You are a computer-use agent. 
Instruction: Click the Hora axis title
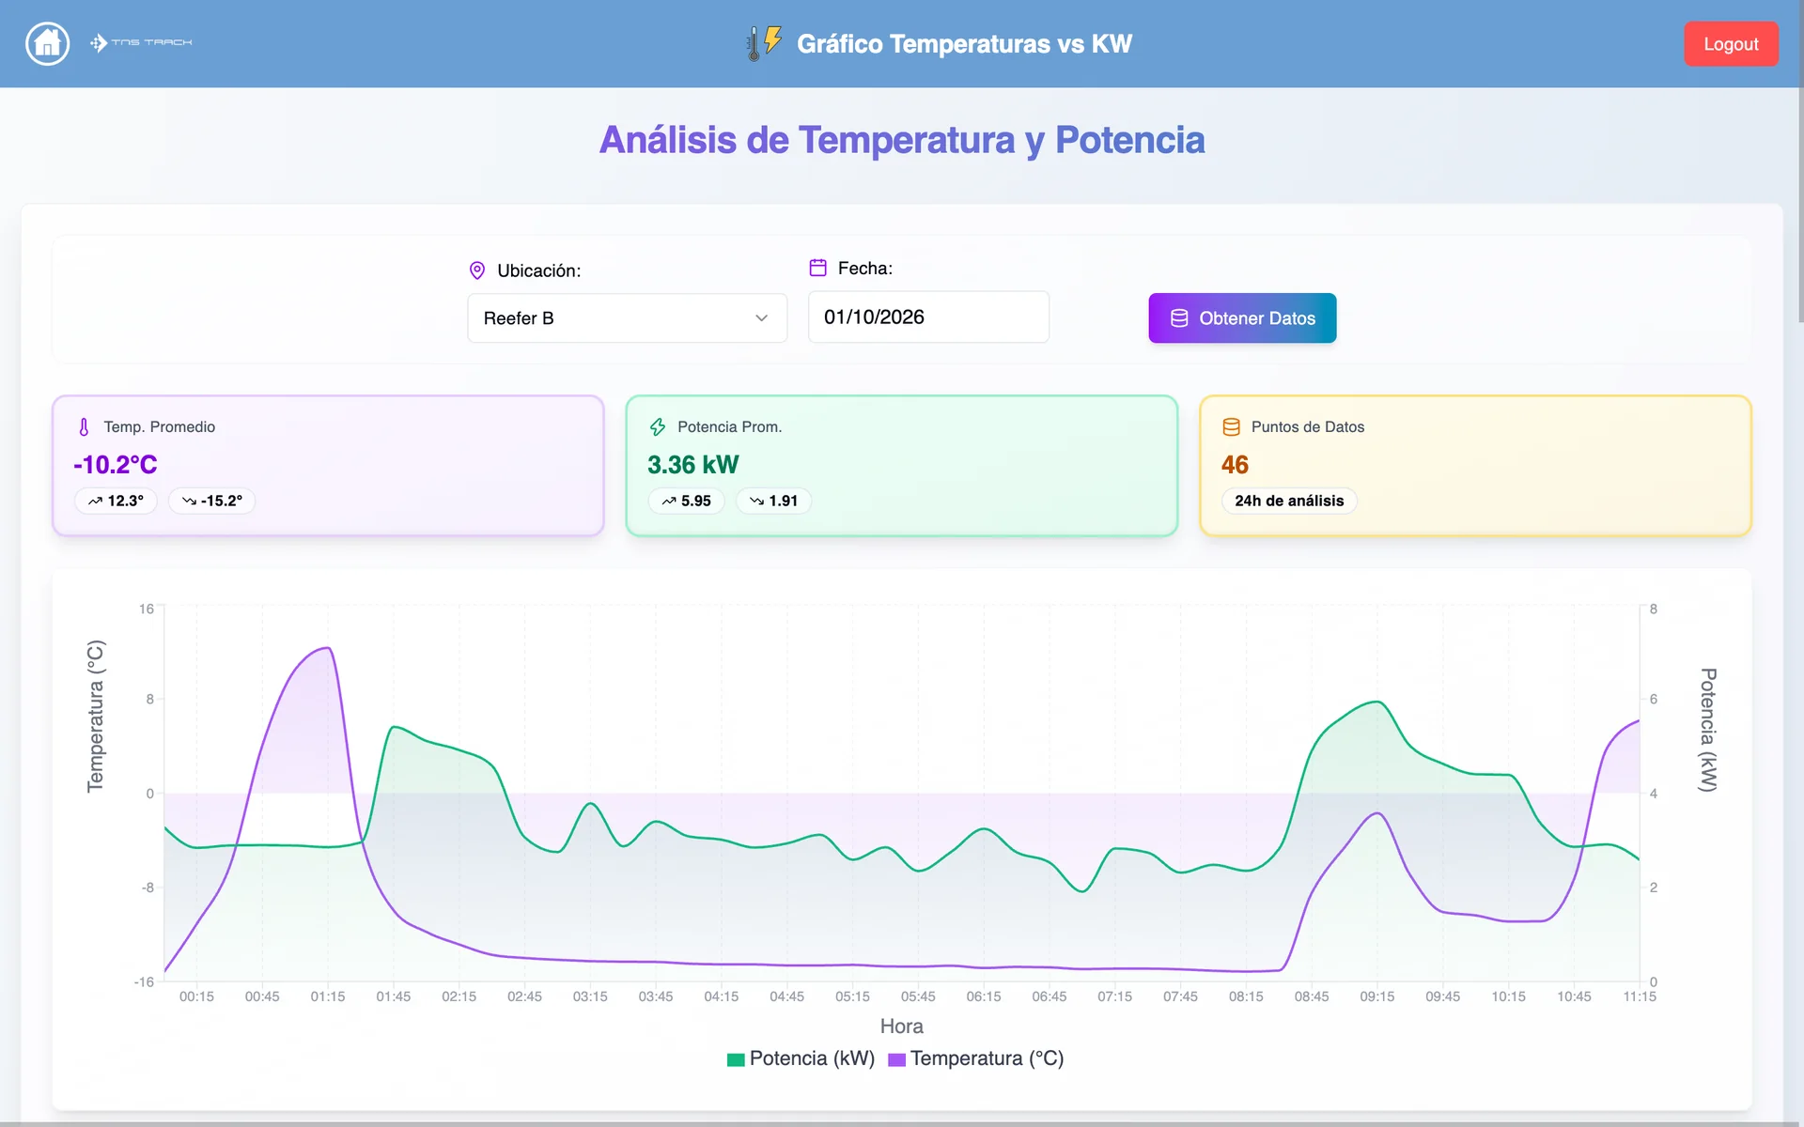[902, 1027]
